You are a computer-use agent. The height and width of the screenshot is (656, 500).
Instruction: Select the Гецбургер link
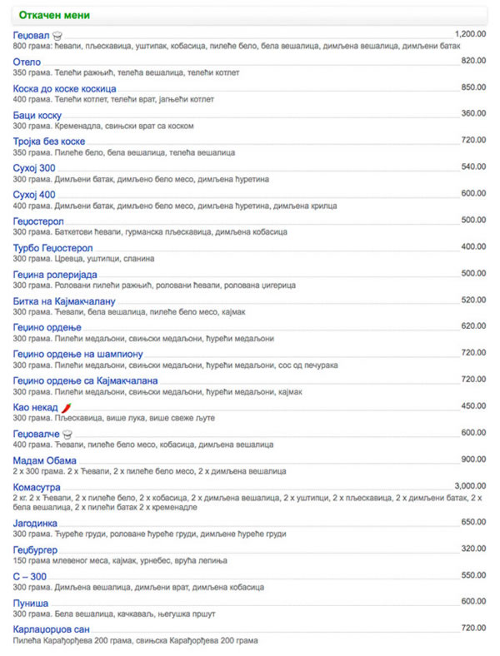pyautogui.click(x=35, y=550)
